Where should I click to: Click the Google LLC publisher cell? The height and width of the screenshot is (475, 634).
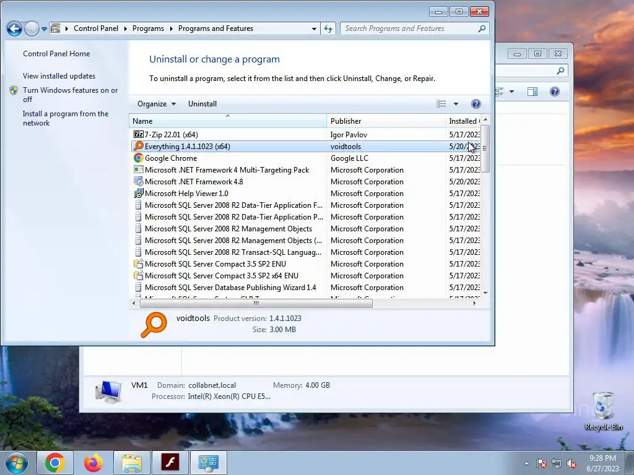tap(349, 158)
